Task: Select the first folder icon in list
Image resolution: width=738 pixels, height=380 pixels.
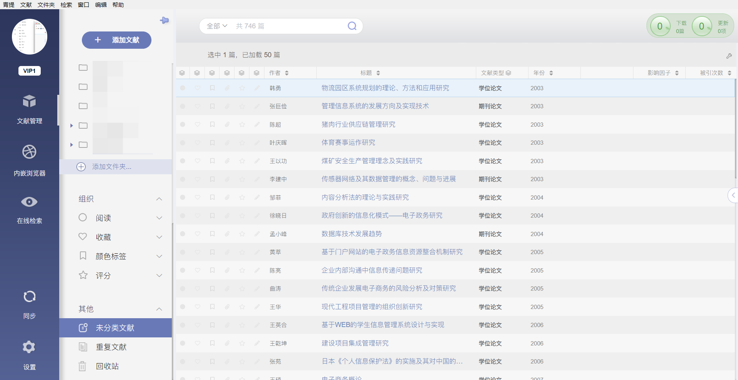Action: pyautogui.click(x=83, y=68)
